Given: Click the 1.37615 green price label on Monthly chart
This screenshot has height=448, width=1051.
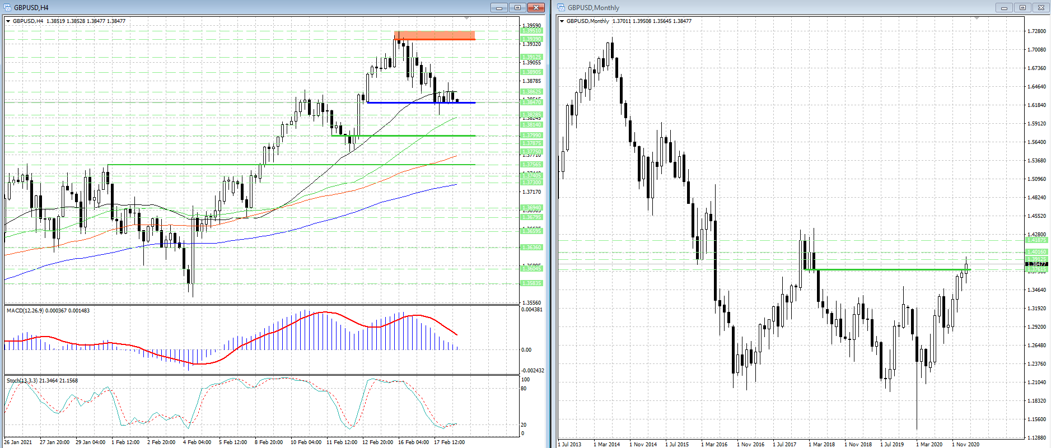Looking at the screenshot, I should coord(1036,269).
